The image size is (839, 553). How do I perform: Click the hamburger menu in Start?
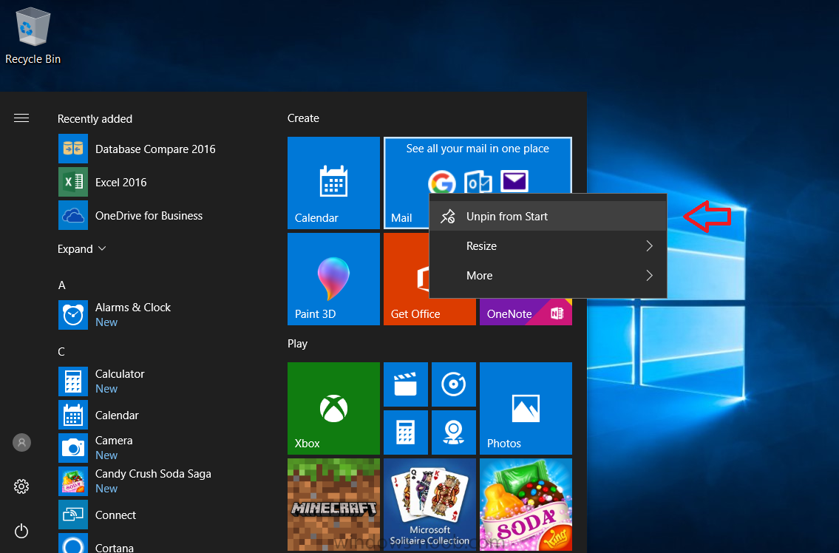pyautogui.click(x=21, y=118)
